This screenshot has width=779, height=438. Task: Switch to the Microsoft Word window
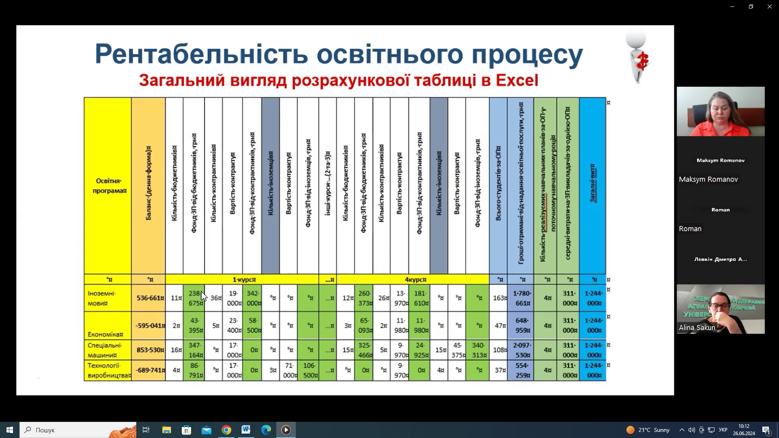(246, 430)
